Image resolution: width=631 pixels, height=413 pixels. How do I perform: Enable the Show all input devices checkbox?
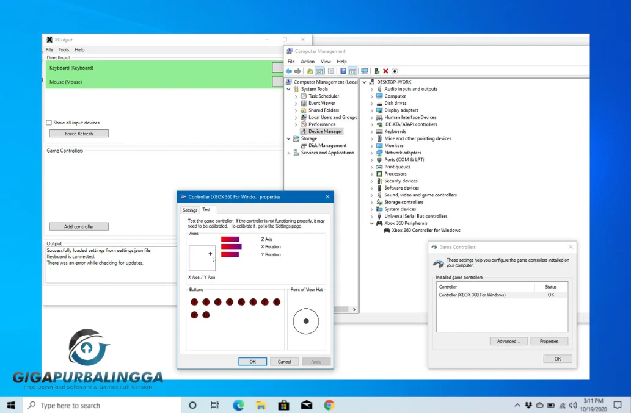(x=48, y=122)
